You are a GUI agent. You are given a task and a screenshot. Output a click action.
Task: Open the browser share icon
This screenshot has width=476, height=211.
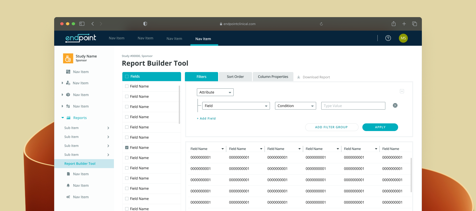pos(394,24)
